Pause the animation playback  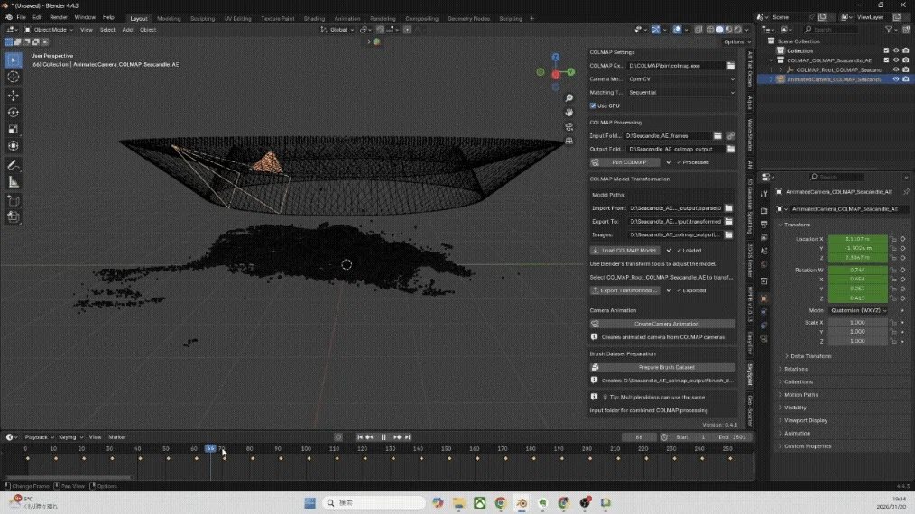pyautogui.click(x=384, y=437)
